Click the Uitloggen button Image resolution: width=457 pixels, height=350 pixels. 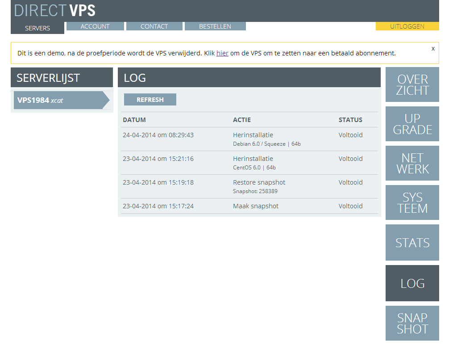click(407, 26)
